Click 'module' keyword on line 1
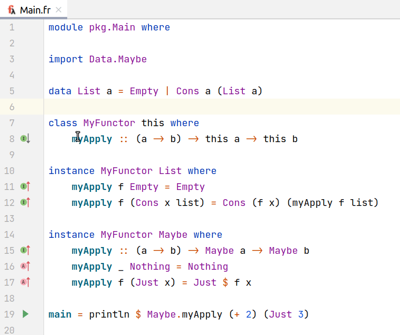 click(x=66, y=27)
